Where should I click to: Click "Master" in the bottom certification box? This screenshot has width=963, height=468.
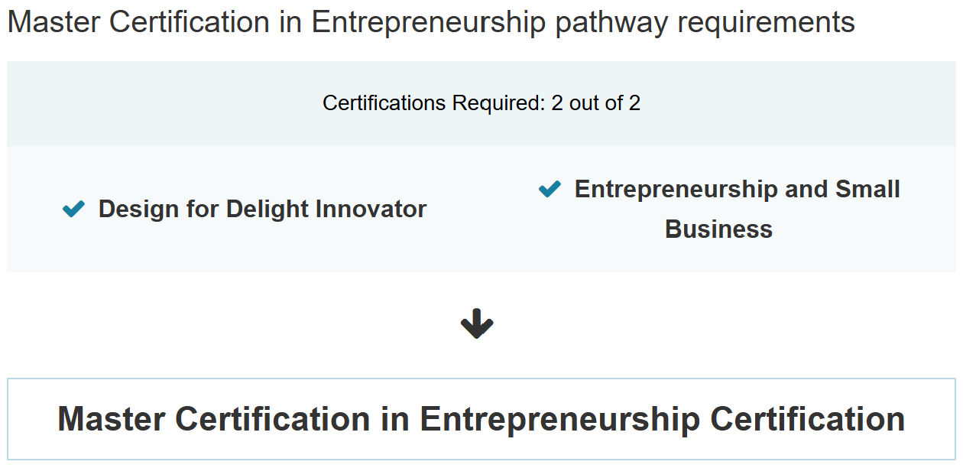pos(111,419)
